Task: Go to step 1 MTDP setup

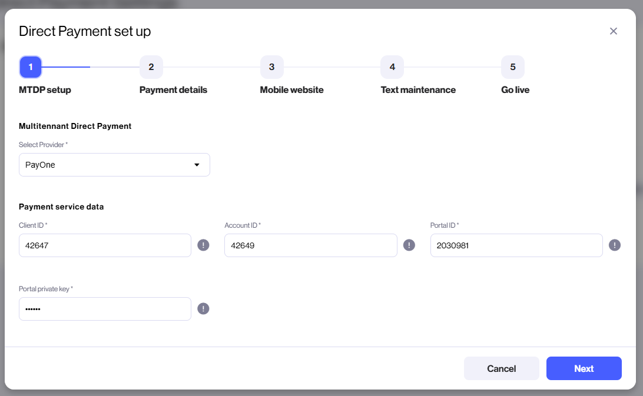Action: tap(31, 67)
